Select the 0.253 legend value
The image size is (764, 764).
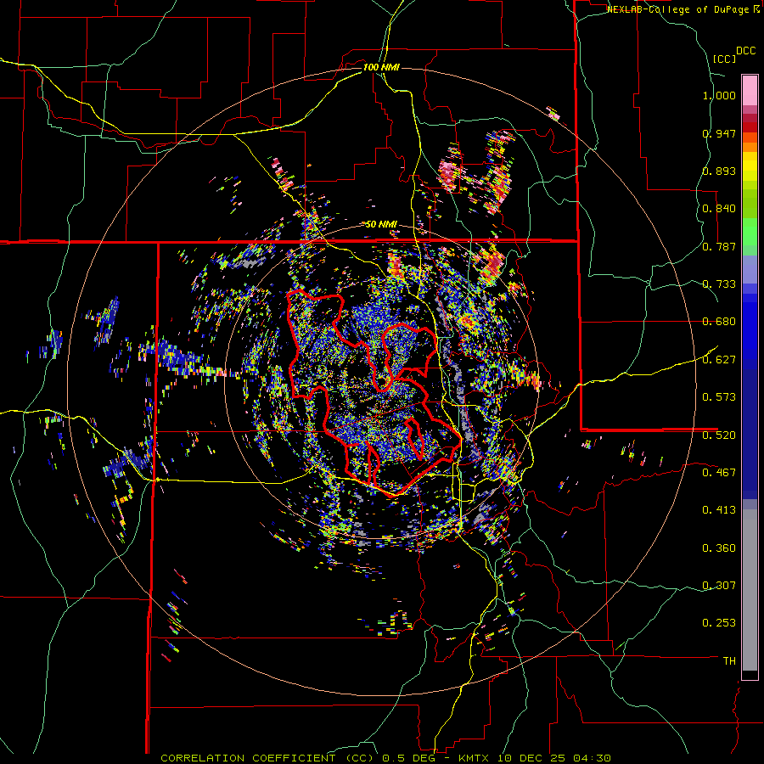719,623
